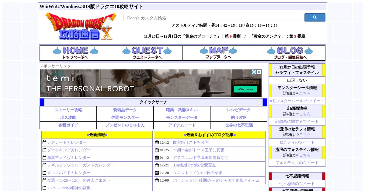Open アスフェルド学園追加情報など post
Viewport: 365px width, 191px height.
coord(201,158)
